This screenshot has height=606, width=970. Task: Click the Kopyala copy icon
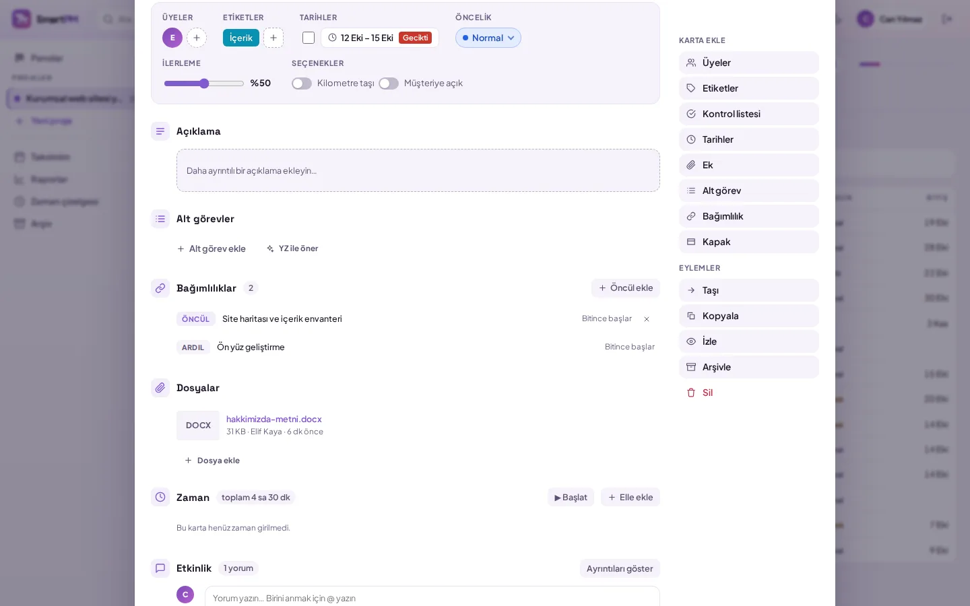[x=691, y=316]
